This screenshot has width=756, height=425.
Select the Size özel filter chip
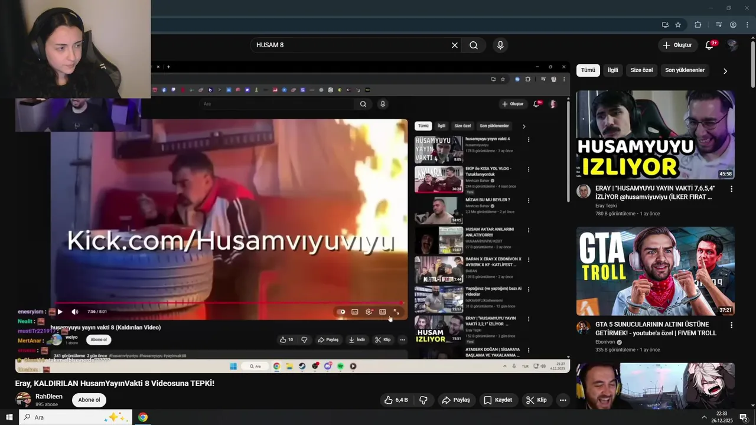click(641, 70)
